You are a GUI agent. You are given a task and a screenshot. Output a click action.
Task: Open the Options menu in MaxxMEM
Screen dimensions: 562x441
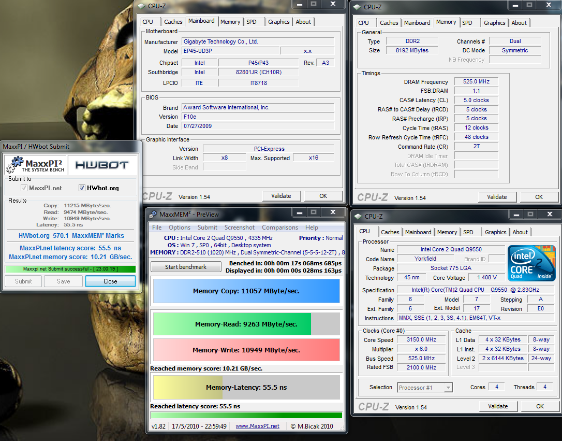click(180, 227)
